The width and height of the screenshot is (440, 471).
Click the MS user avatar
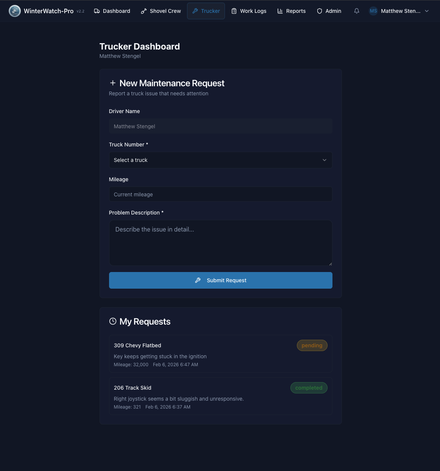pyautogui.click(x=373, y=11)
